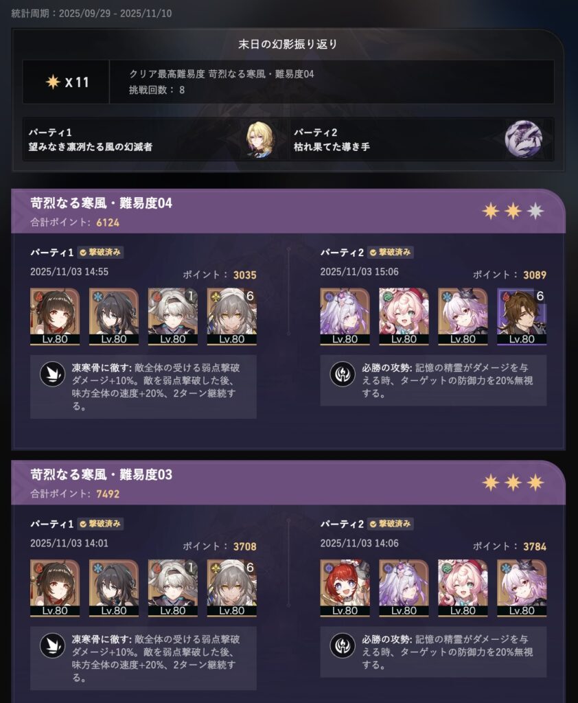Click the パーティ1 望みなき凛冽たる風の幻滅者 panel
578x703 pixels.
point(156,139)
